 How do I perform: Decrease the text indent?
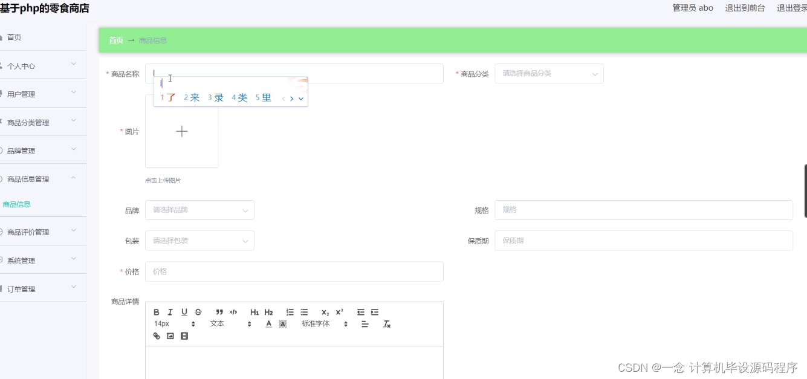[361, 312]
